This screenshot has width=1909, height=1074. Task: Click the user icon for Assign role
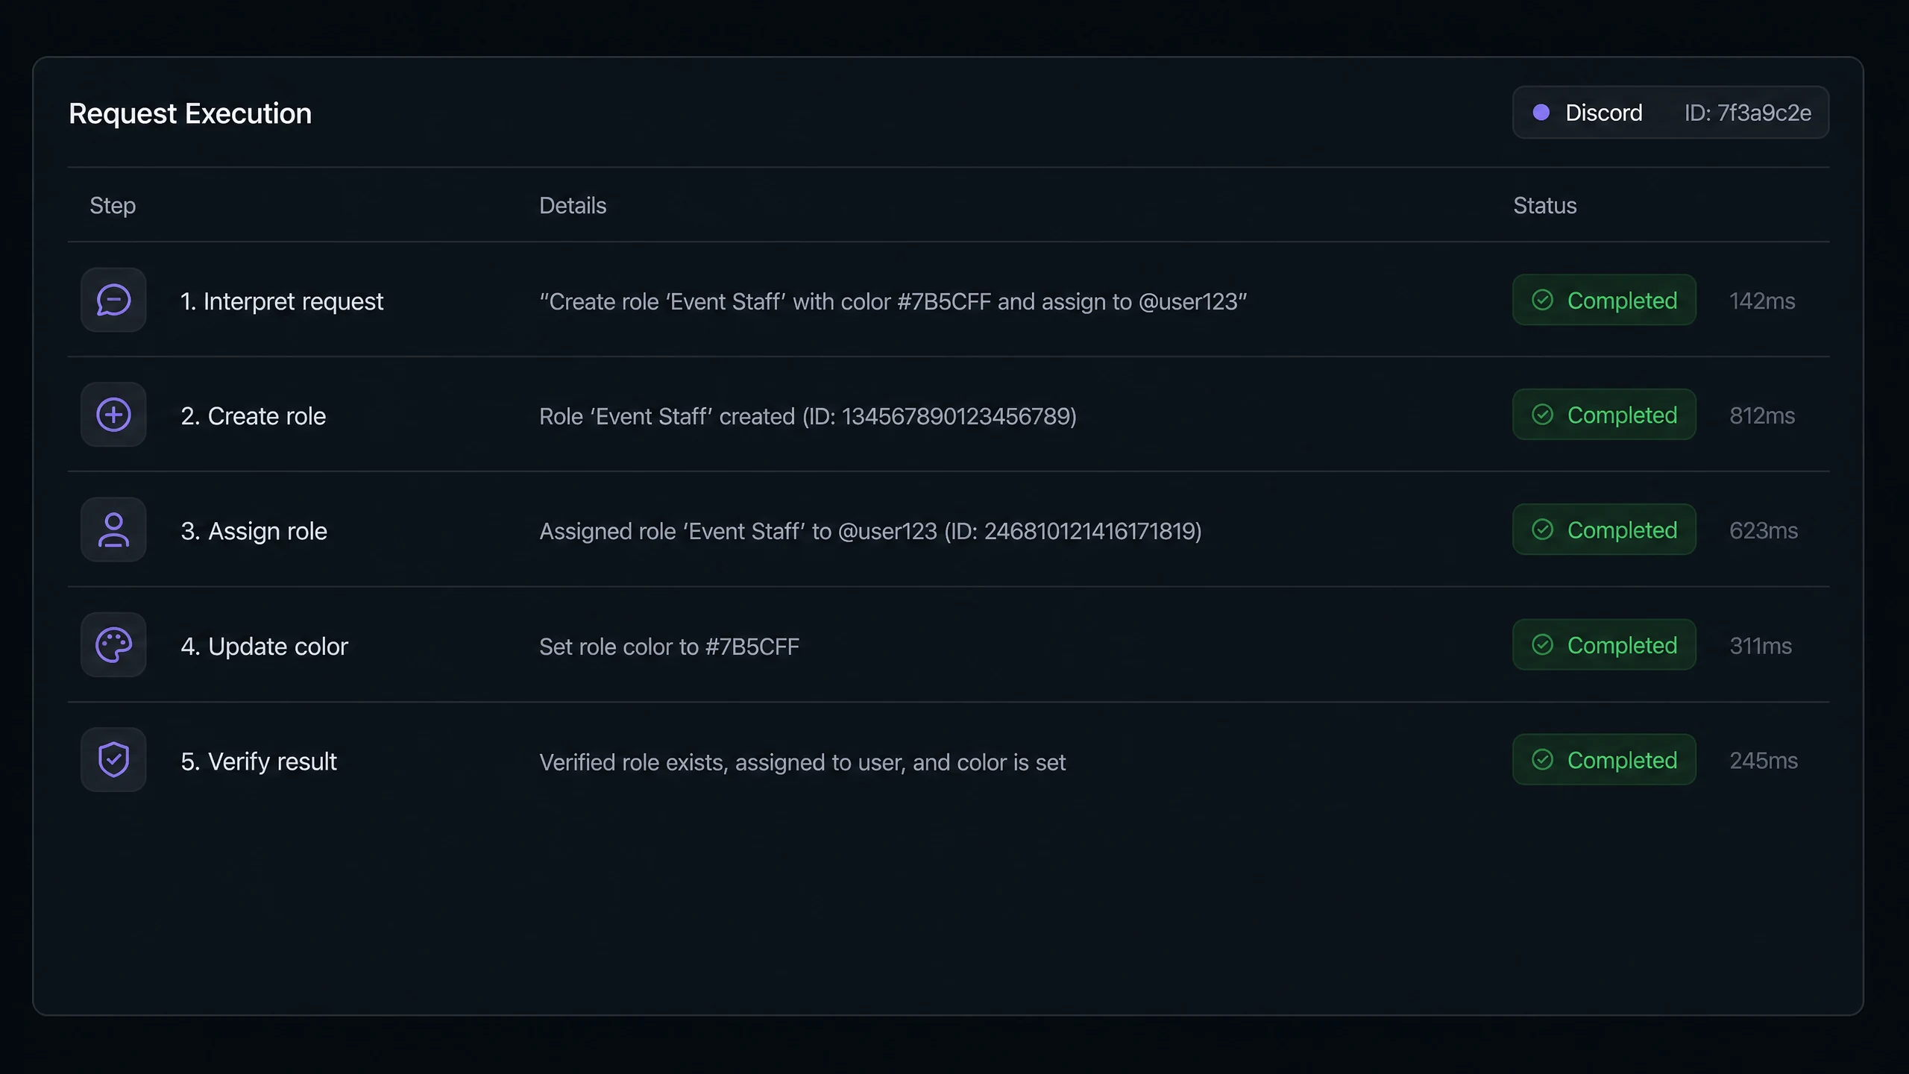pos(113,530)
